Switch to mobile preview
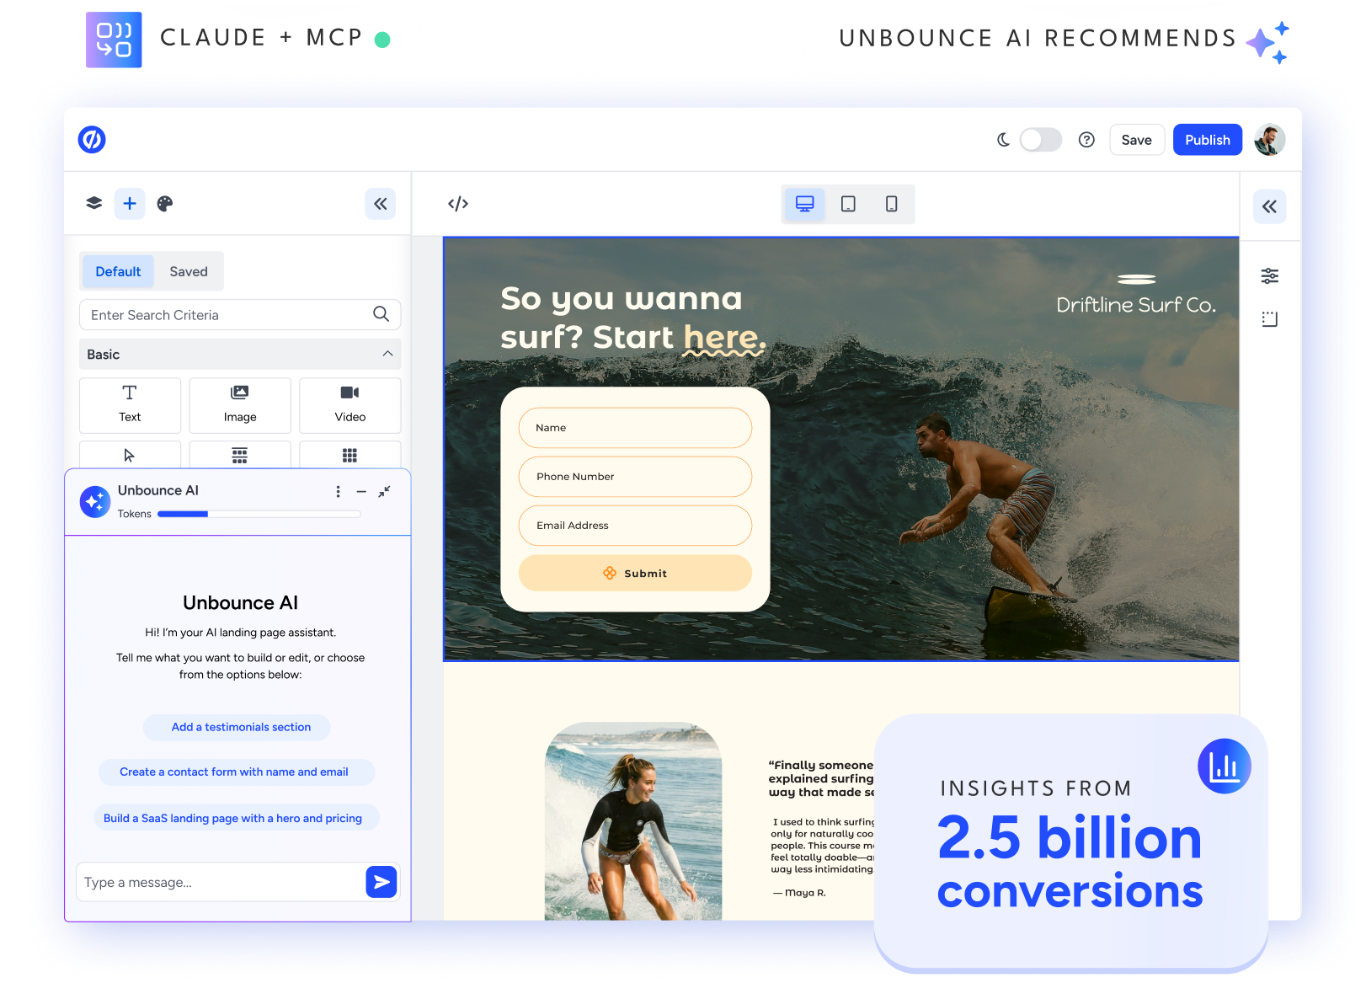1366x999 pixels. (x=891, y=204)
